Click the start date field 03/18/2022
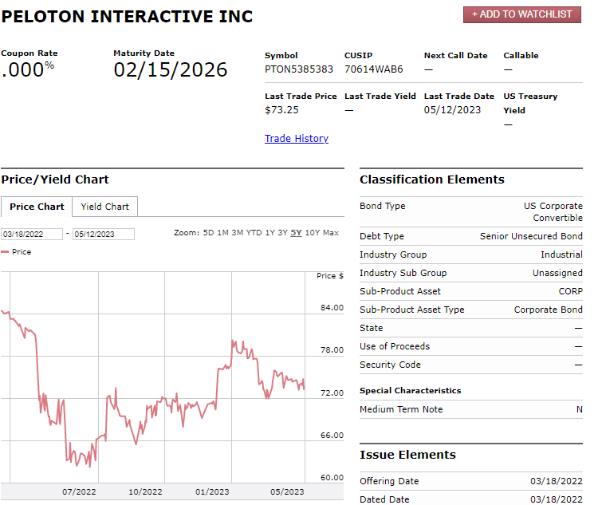The image size is (598, 505). (32, 234)
